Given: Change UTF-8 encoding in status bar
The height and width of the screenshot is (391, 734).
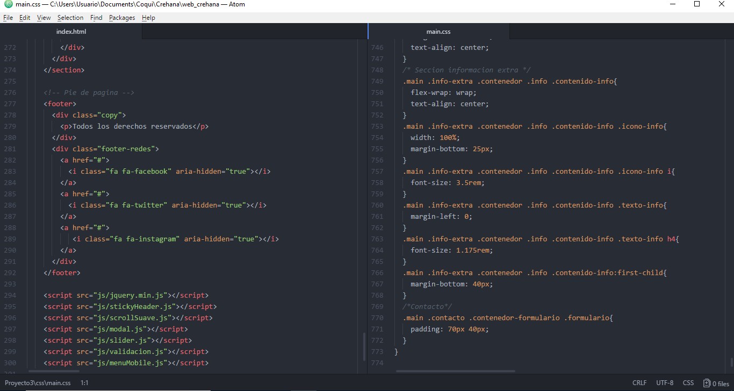Looking at the screenshot, I should pyautogui.click(x=665, y=383).
